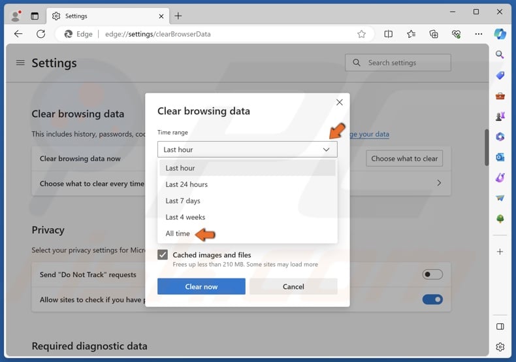The image size is (516, 362).
Task: Pick Last 7 days time range
Action: tap(183, 201)
